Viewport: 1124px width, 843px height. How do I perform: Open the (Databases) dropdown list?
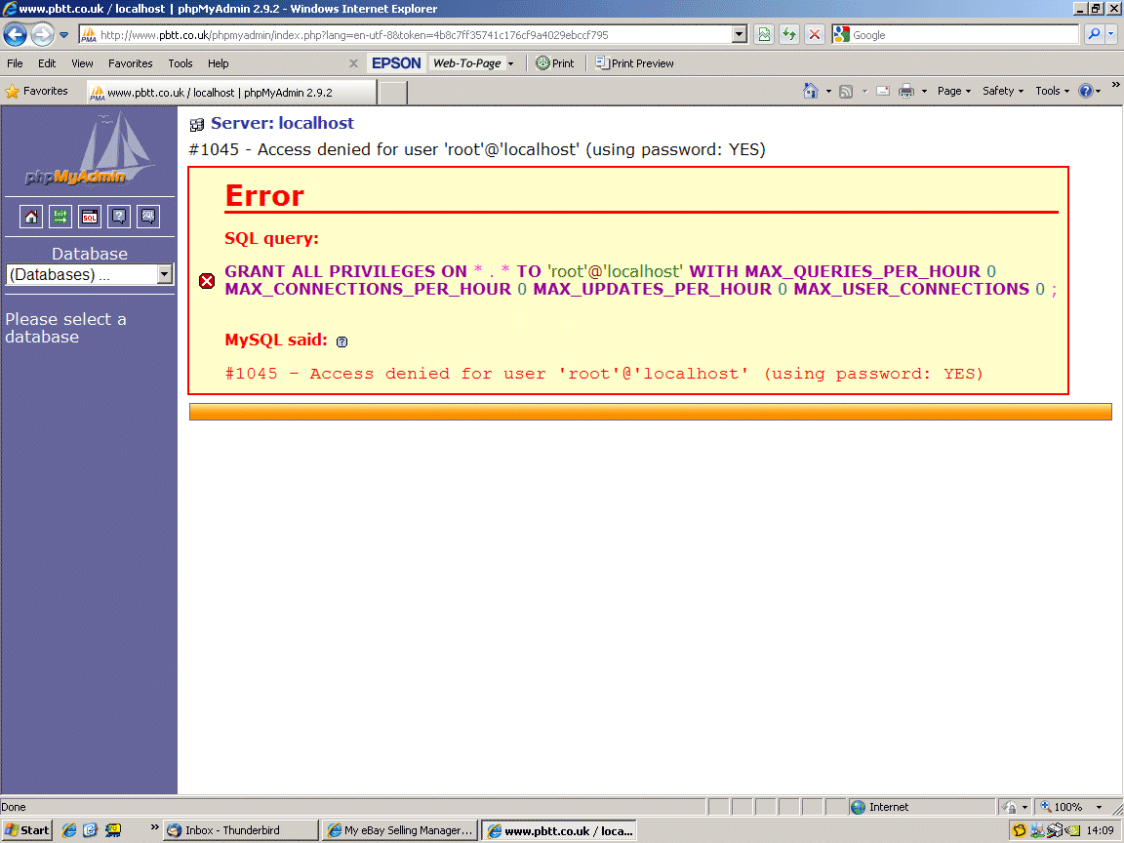pos(90,274)
